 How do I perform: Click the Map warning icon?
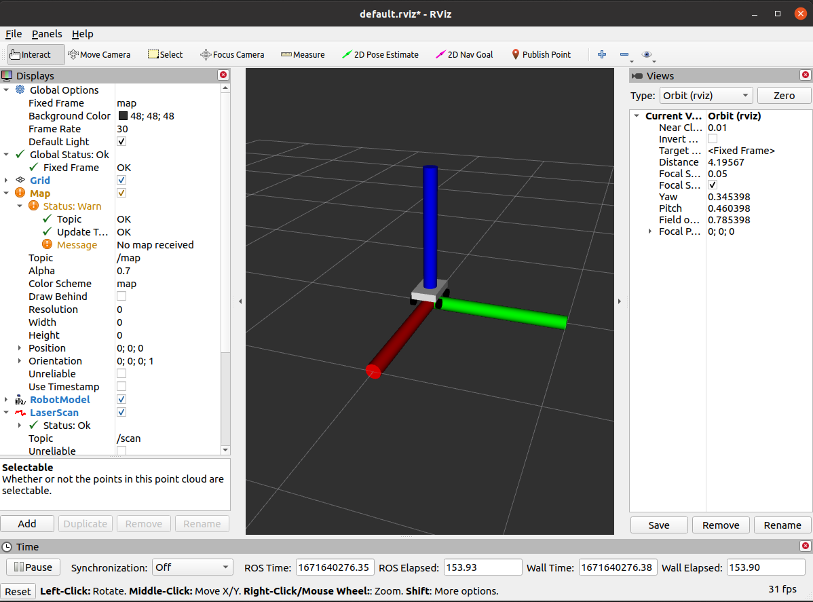tap(20, 193)
